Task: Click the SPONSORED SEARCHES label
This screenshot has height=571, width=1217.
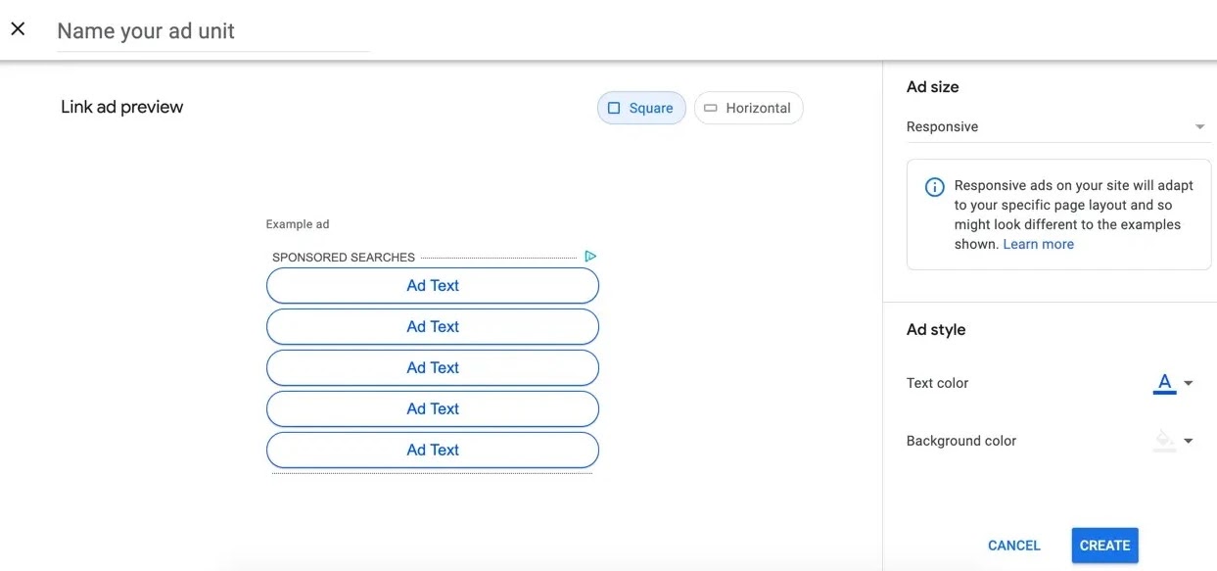Action: coord(344,258)
